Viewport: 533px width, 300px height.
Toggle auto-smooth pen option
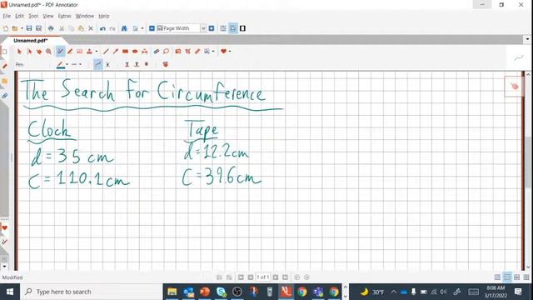pos(98,64)
